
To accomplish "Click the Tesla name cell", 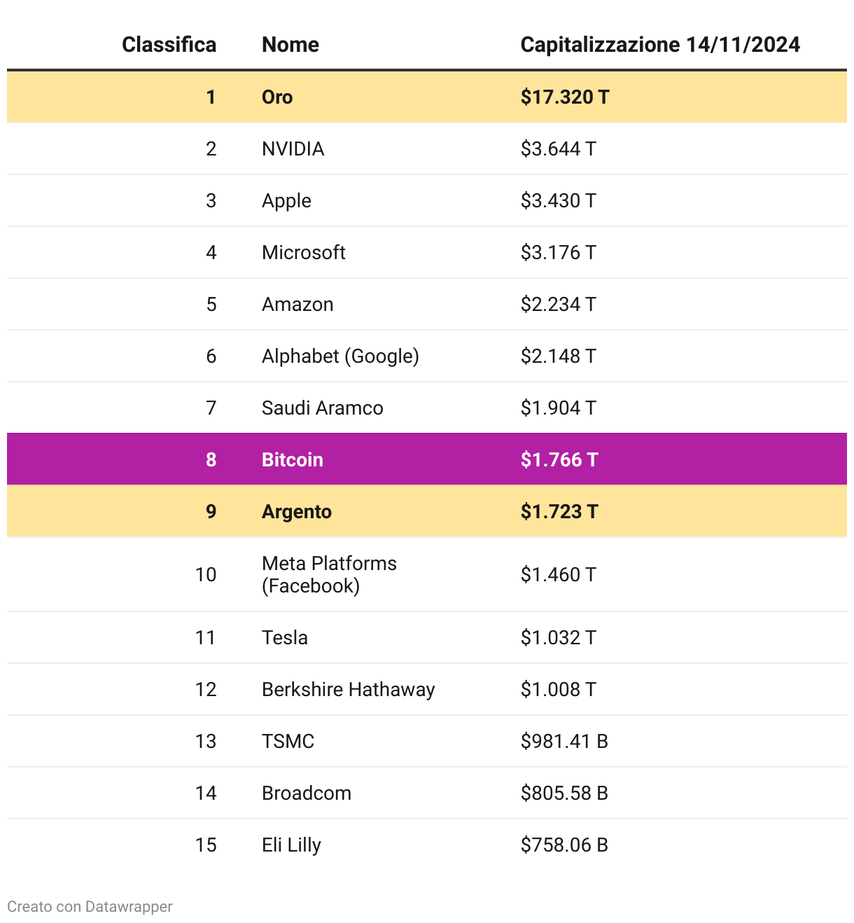I will point(284,637).
